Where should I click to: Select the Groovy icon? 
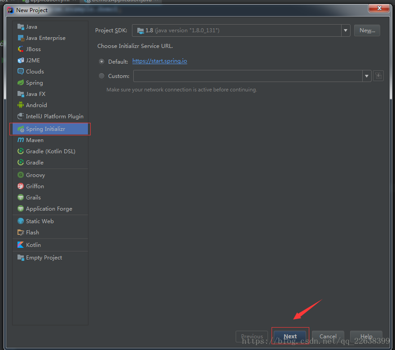click(x=21, y=175)
